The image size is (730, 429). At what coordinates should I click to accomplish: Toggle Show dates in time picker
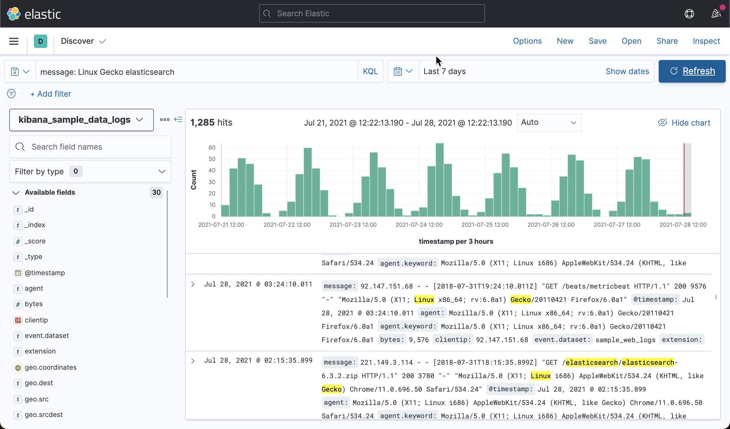627,71
